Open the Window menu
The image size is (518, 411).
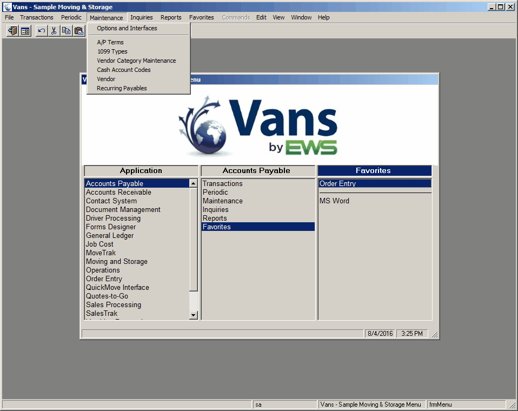coord(301,17)
